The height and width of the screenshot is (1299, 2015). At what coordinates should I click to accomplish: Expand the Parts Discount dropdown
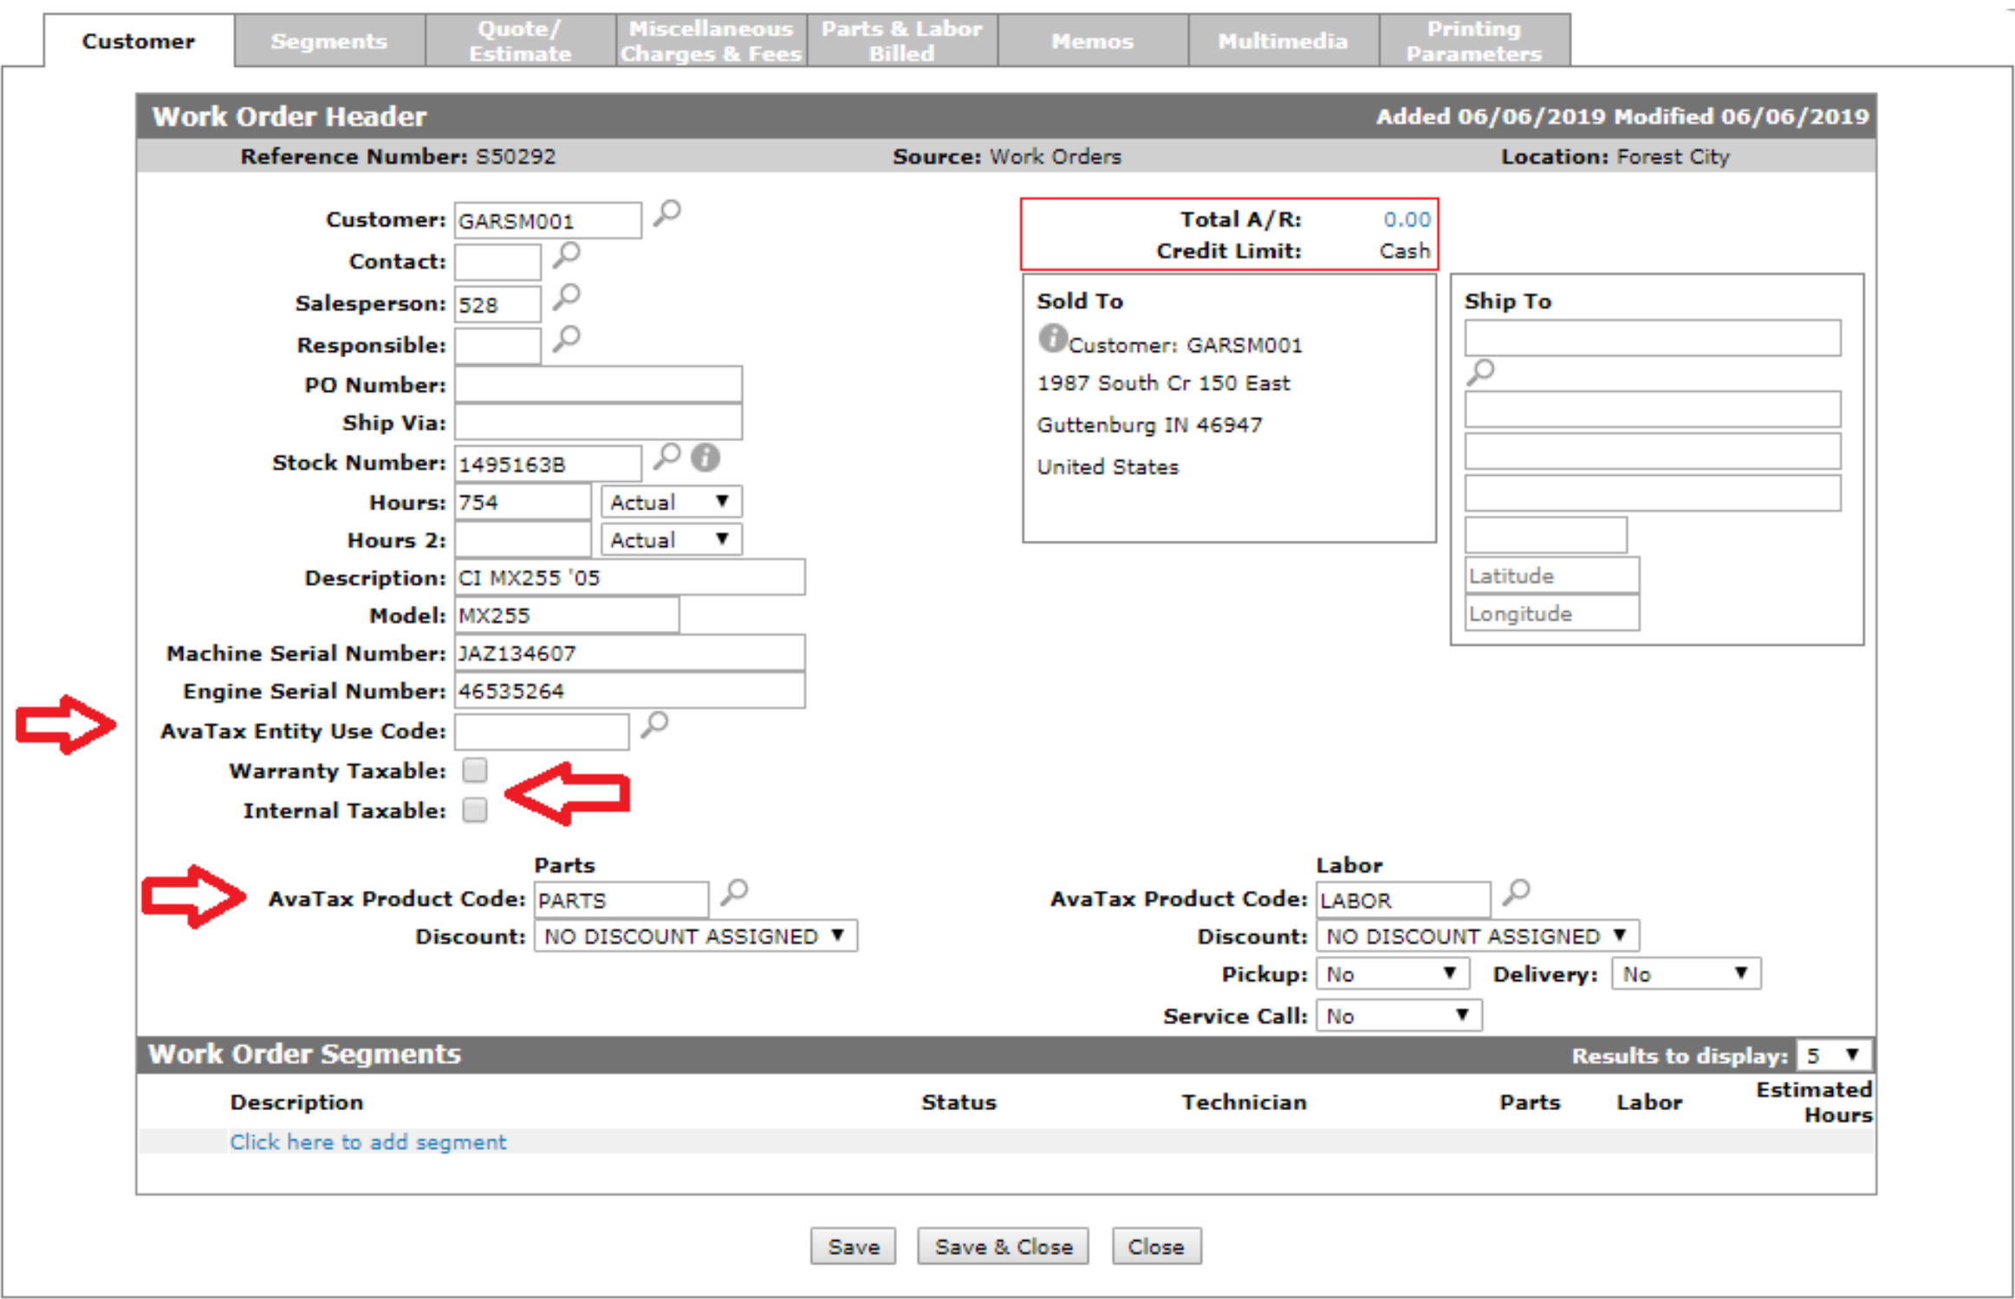(695, 937)
